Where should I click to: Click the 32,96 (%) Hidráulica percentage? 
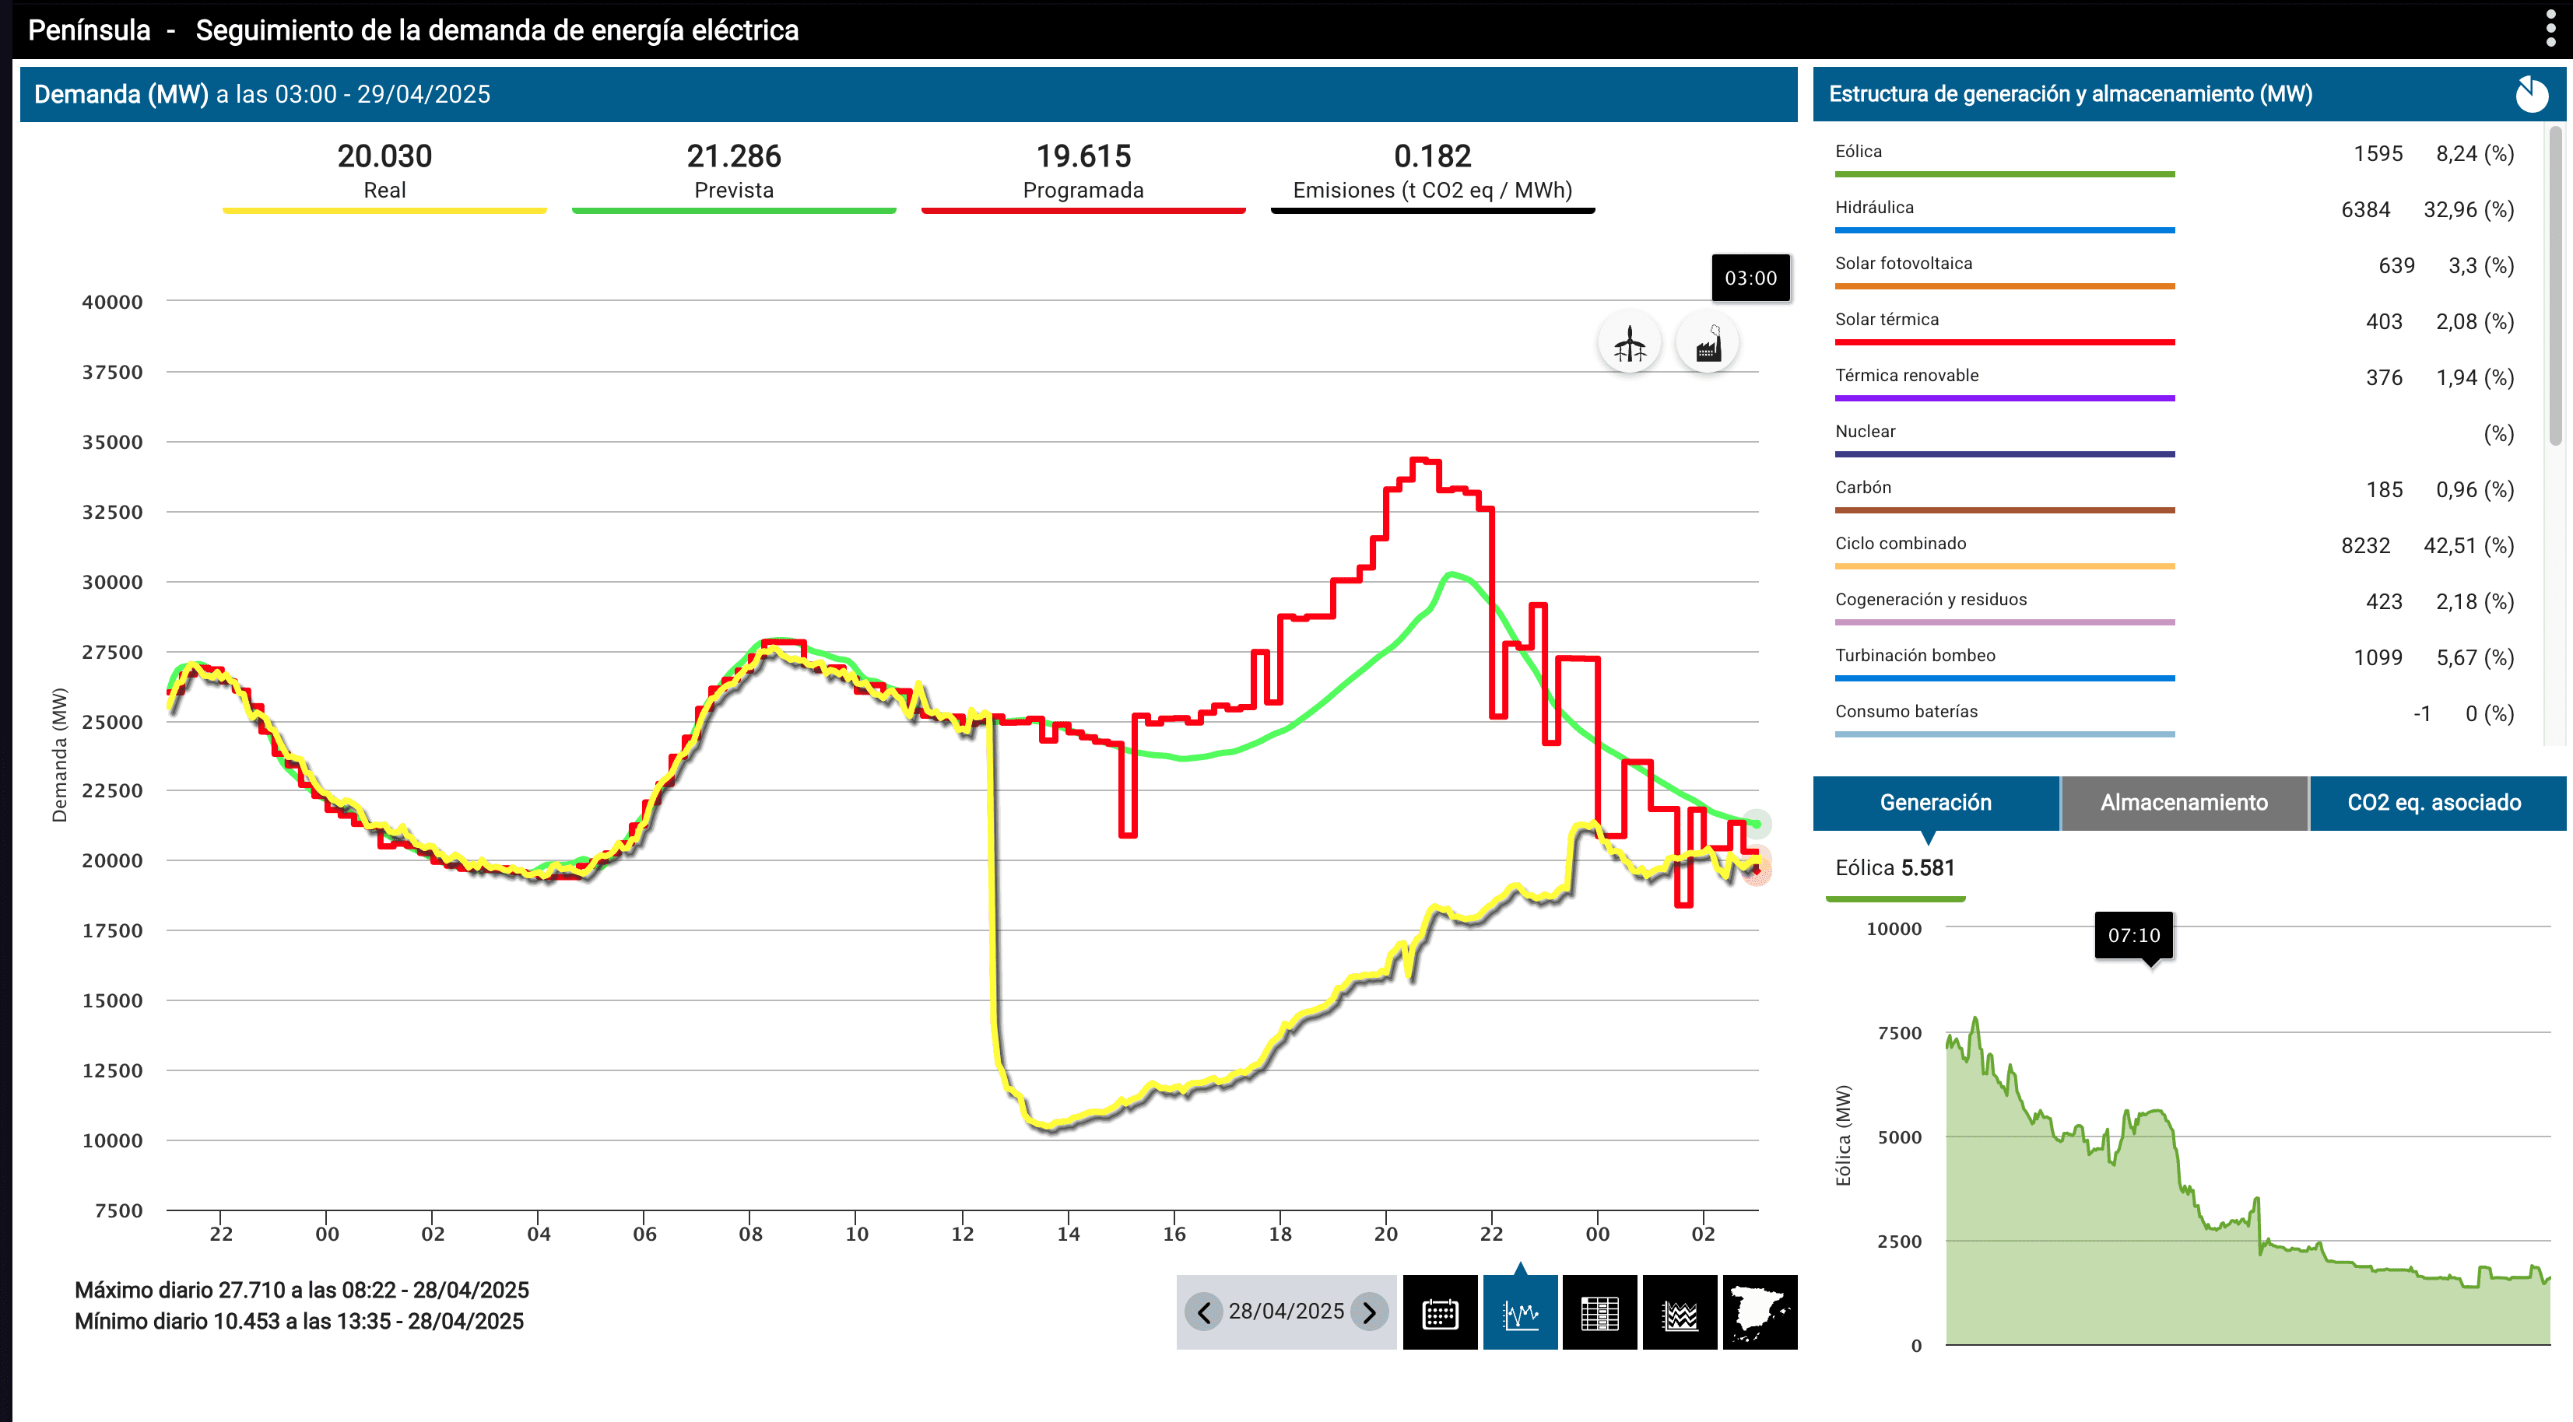pos(2468,211)
